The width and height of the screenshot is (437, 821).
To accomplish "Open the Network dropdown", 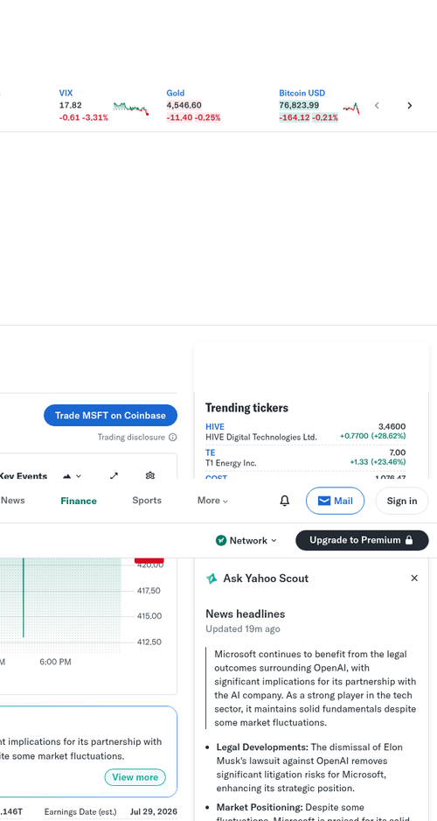I will 246,540.
